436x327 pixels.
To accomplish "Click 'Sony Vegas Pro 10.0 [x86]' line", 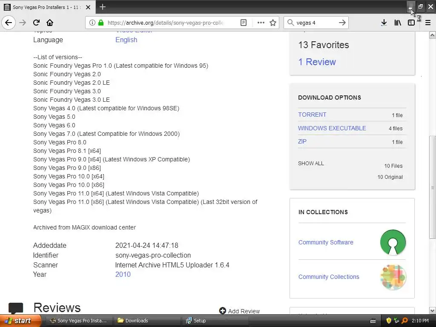I will point(69,185).
